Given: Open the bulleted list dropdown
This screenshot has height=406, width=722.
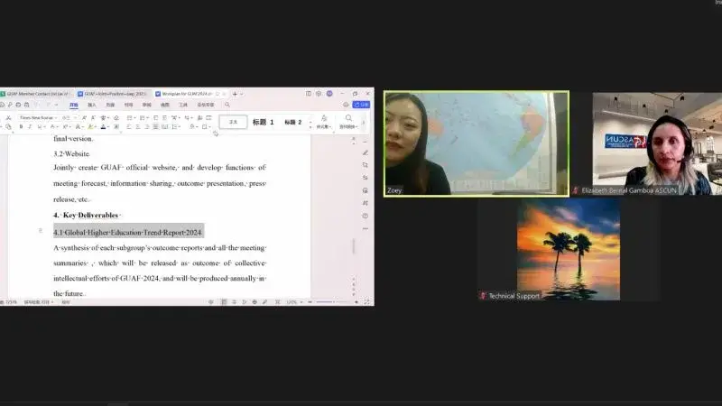Looking at the screenshot, I should [131, 118].
